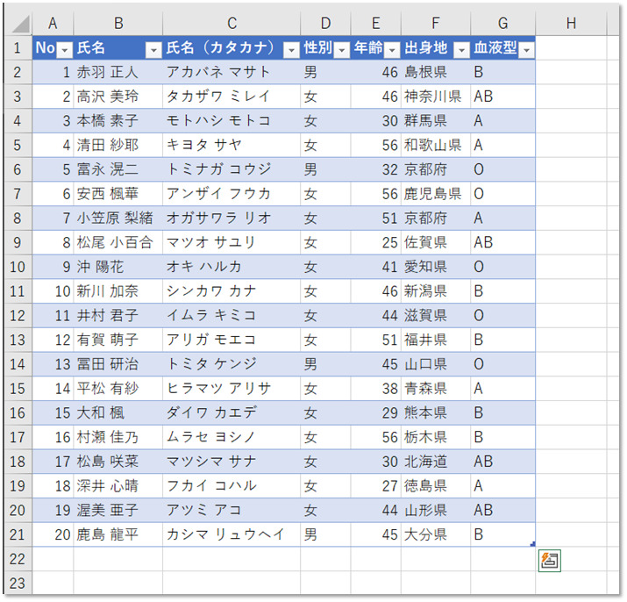The width and height of the screenshot is (627, 602).
Task: Click the 新潟県 cell
Action: tap(436, 291)
